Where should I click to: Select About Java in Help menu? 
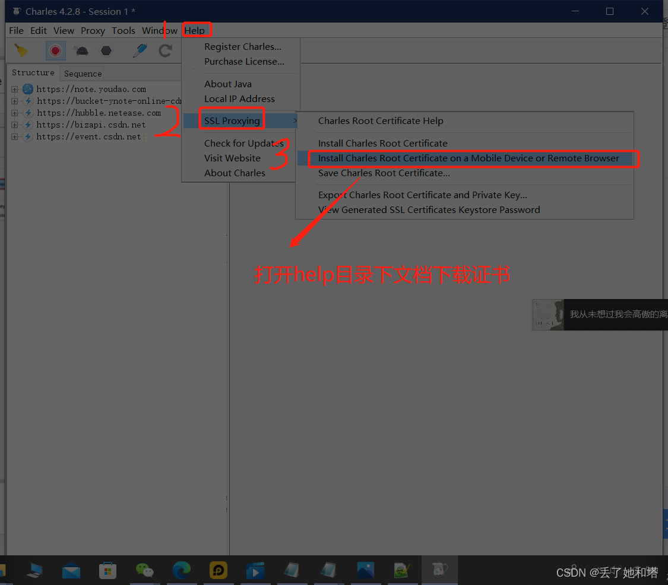pyautogui.click(x=228, y=84)
